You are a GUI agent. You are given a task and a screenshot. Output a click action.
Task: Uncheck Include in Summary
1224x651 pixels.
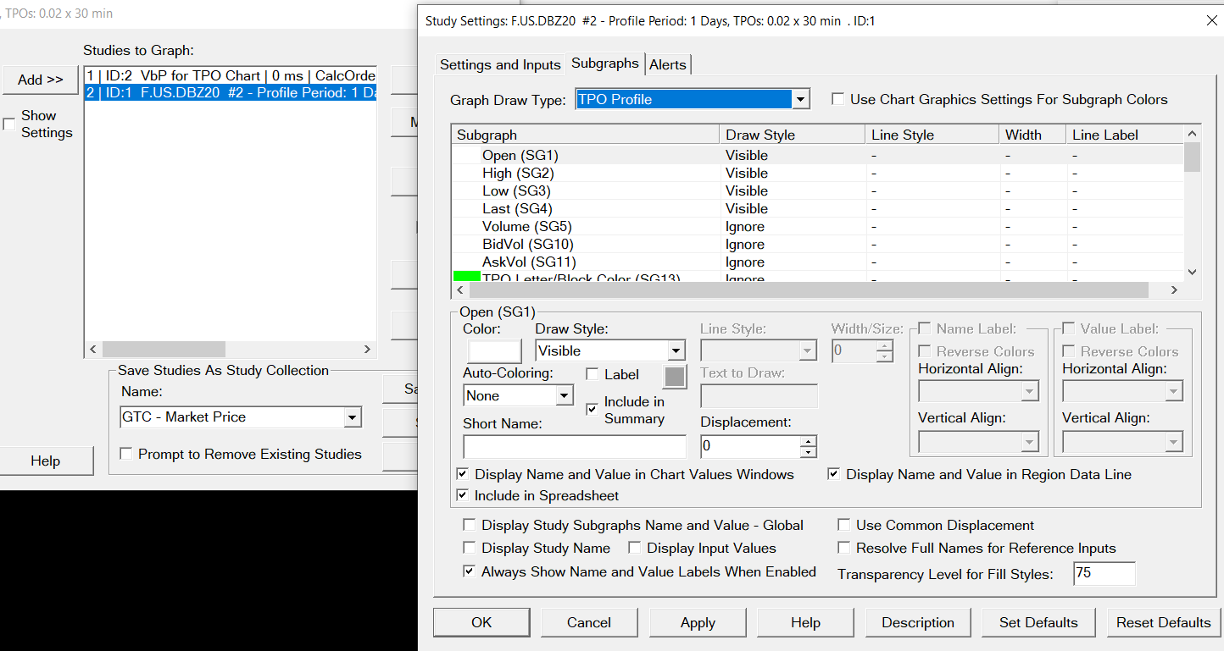click(593, 410)
